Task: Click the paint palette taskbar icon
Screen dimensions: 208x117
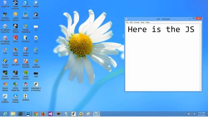Action: point(88,114)
